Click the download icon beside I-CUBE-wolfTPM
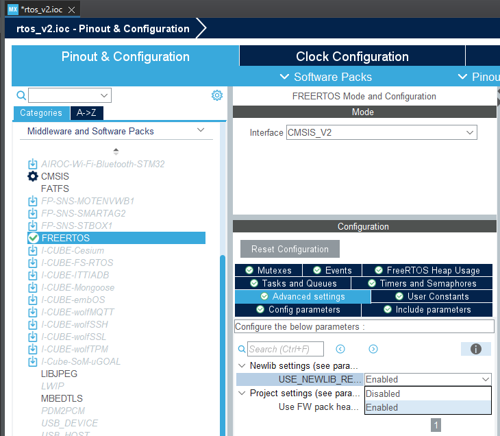Screen dimensions: 500x436 [32, 349]
